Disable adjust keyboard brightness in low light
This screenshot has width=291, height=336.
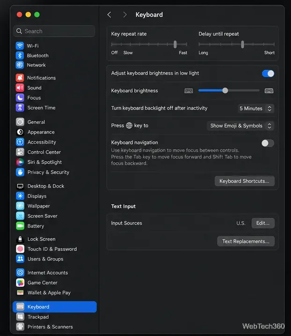tap(268, 73)
